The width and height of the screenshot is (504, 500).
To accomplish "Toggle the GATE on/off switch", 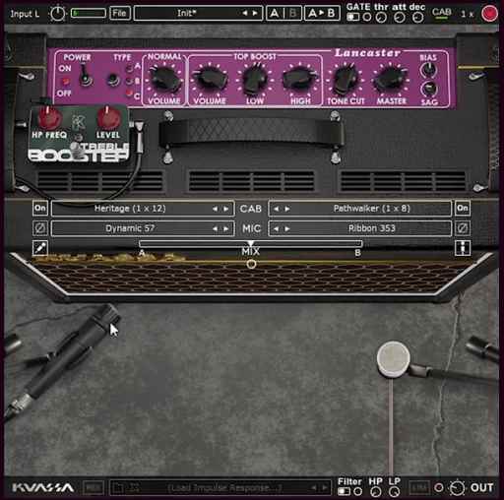I will (x=353, y=17).
